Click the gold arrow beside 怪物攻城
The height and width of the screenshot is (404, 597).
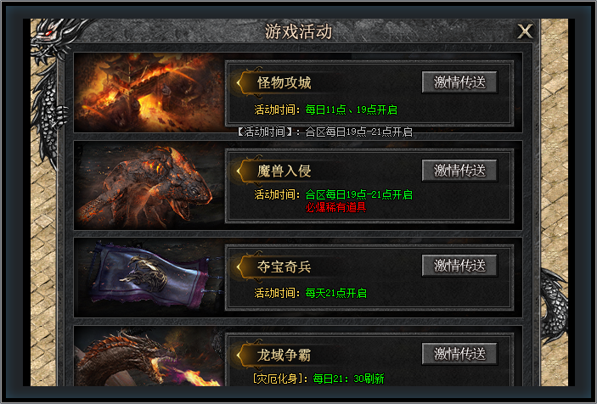coord(239,82)
